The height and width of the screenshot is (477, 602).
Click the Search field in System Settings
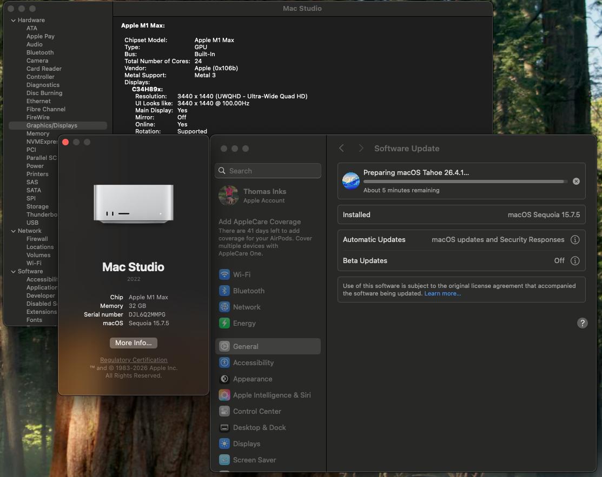pyautogui.click(x=268, y=171)
